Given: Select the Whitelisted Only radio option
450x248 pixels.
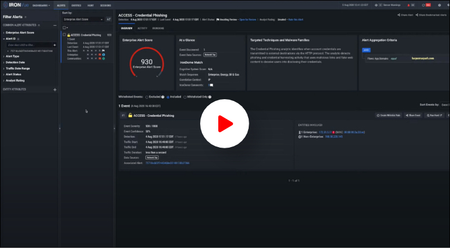Looking at the screenshot, I should 185,96.
